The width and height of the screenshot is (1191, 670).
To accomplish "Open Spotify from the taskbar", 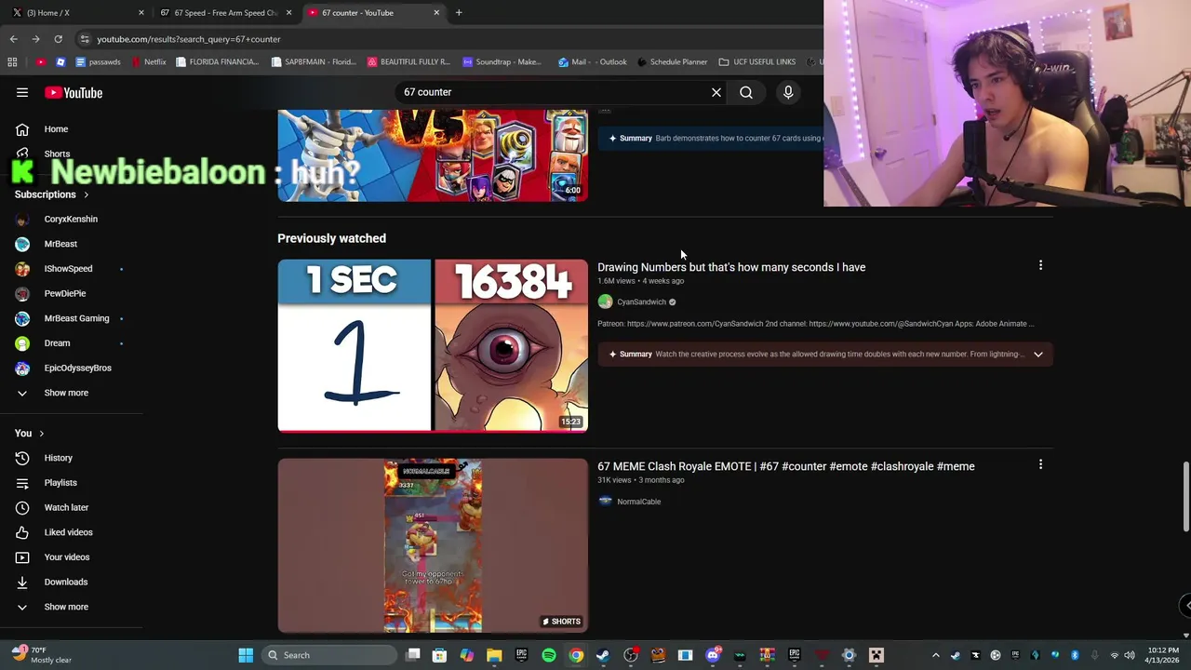I will (x=549, y=655).
